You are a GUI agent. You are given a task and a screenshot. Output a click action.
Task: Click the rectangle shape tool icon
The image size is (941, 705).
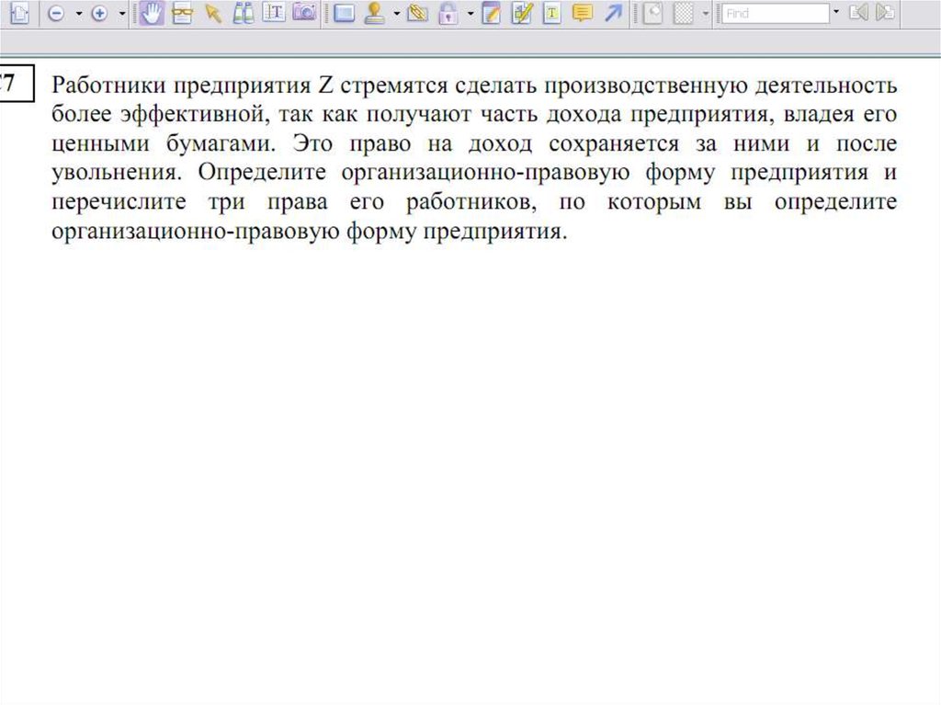point(344,13)
